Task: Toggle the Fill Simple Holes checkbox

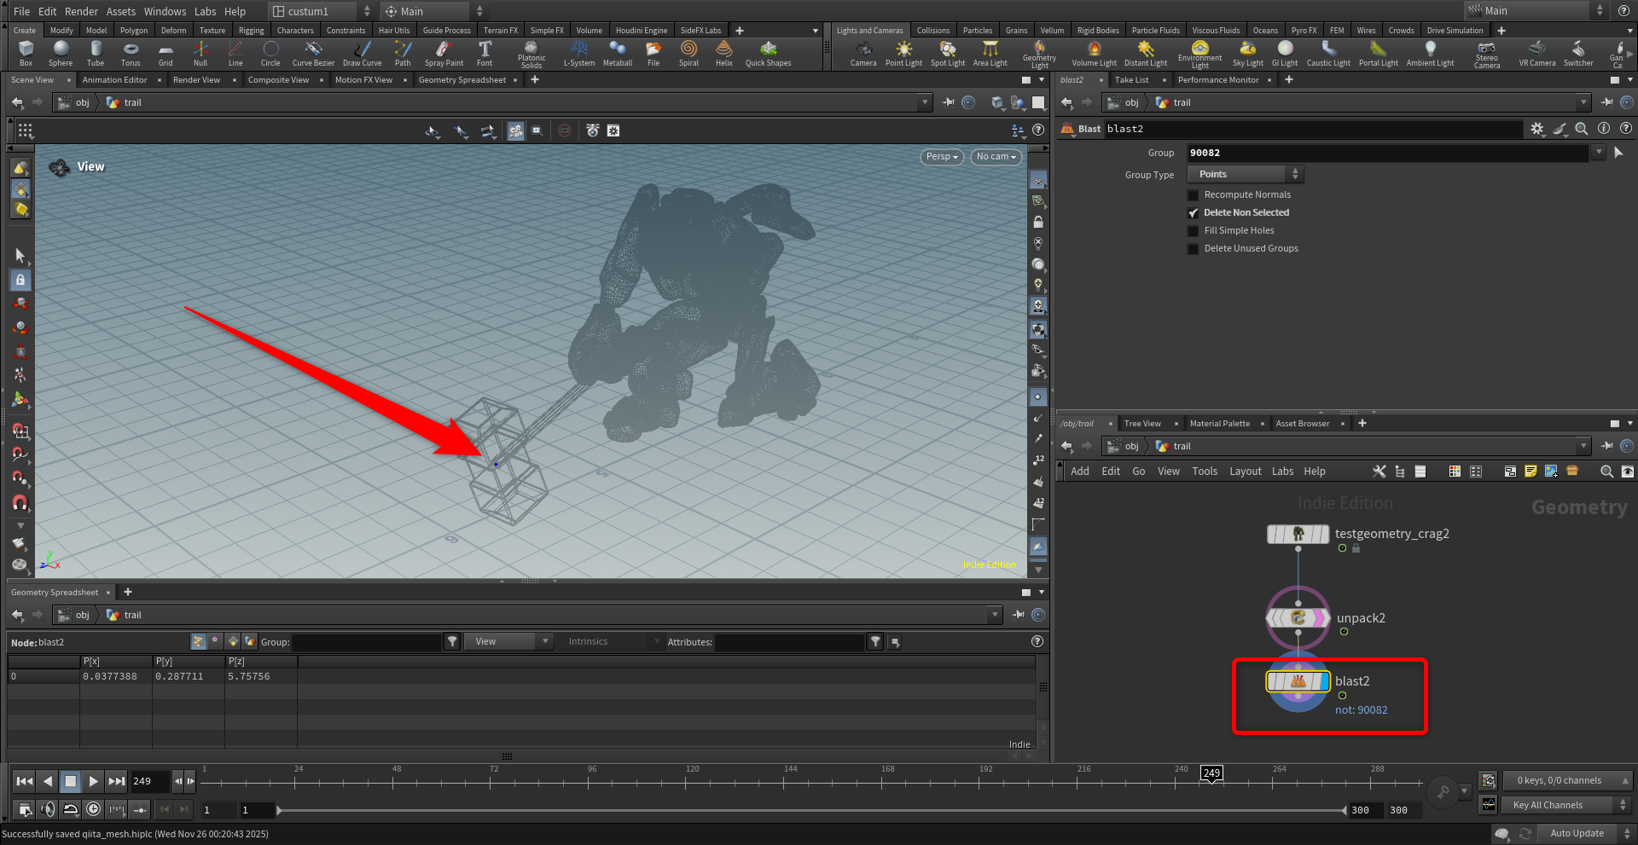Action: tap(1194, 231)
